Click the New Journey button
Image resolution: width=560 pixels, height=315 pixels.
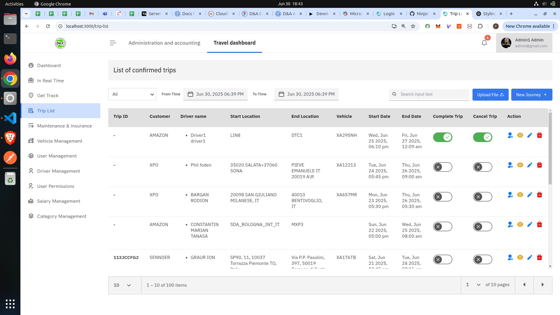point(531,95)
